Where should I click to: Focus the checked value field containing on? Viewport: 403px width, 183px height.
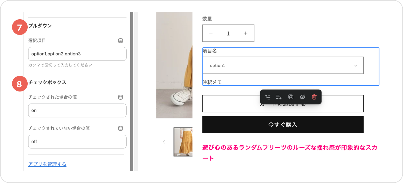click(77, 110)
